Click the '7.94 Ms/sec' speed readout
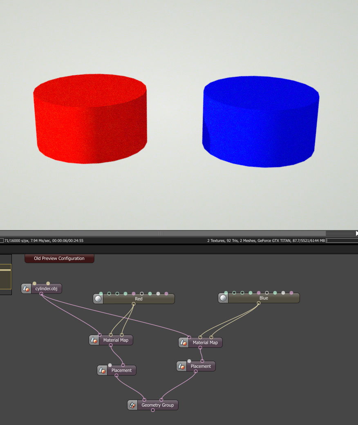The height and width of the screenshot is (425, 358). [x=40, y=240]
